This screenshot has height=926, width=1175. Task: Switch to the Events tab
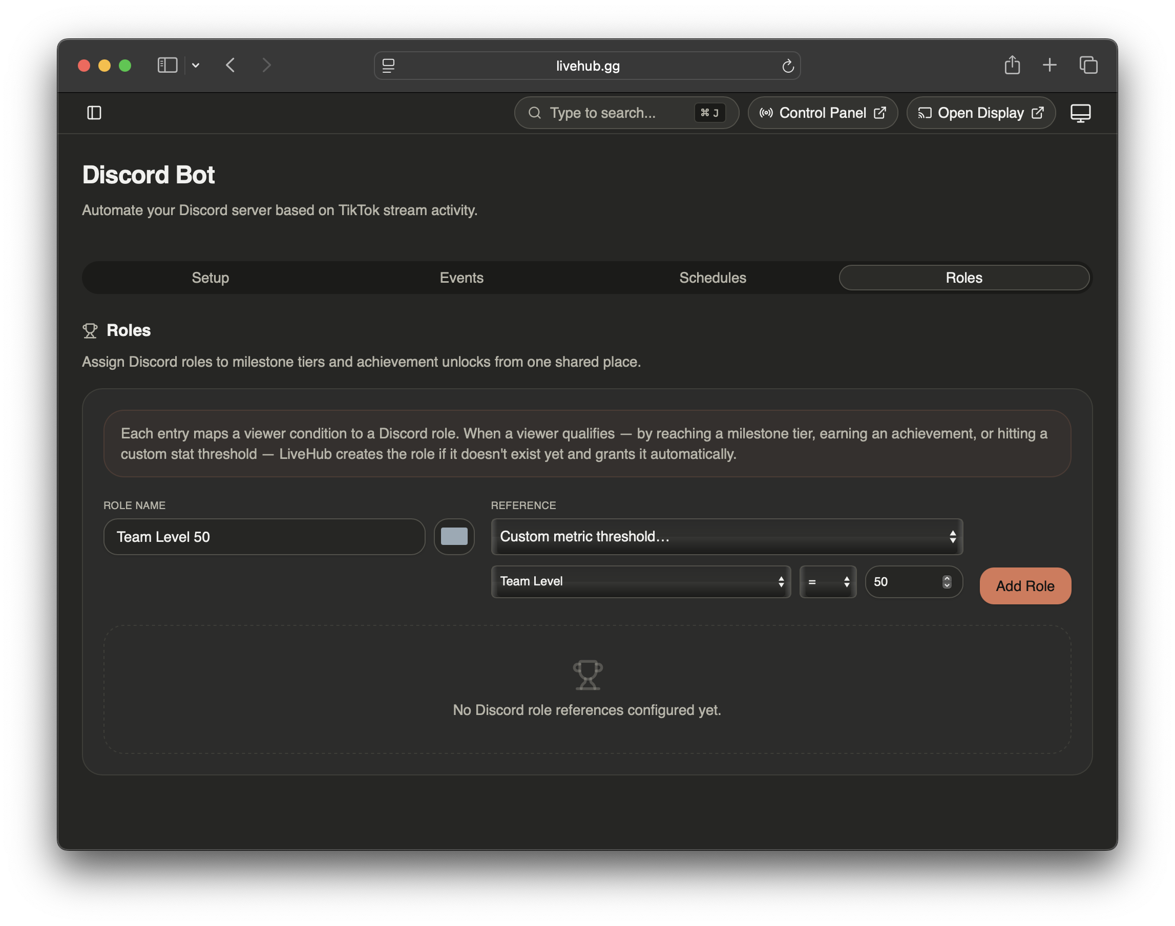461,278
